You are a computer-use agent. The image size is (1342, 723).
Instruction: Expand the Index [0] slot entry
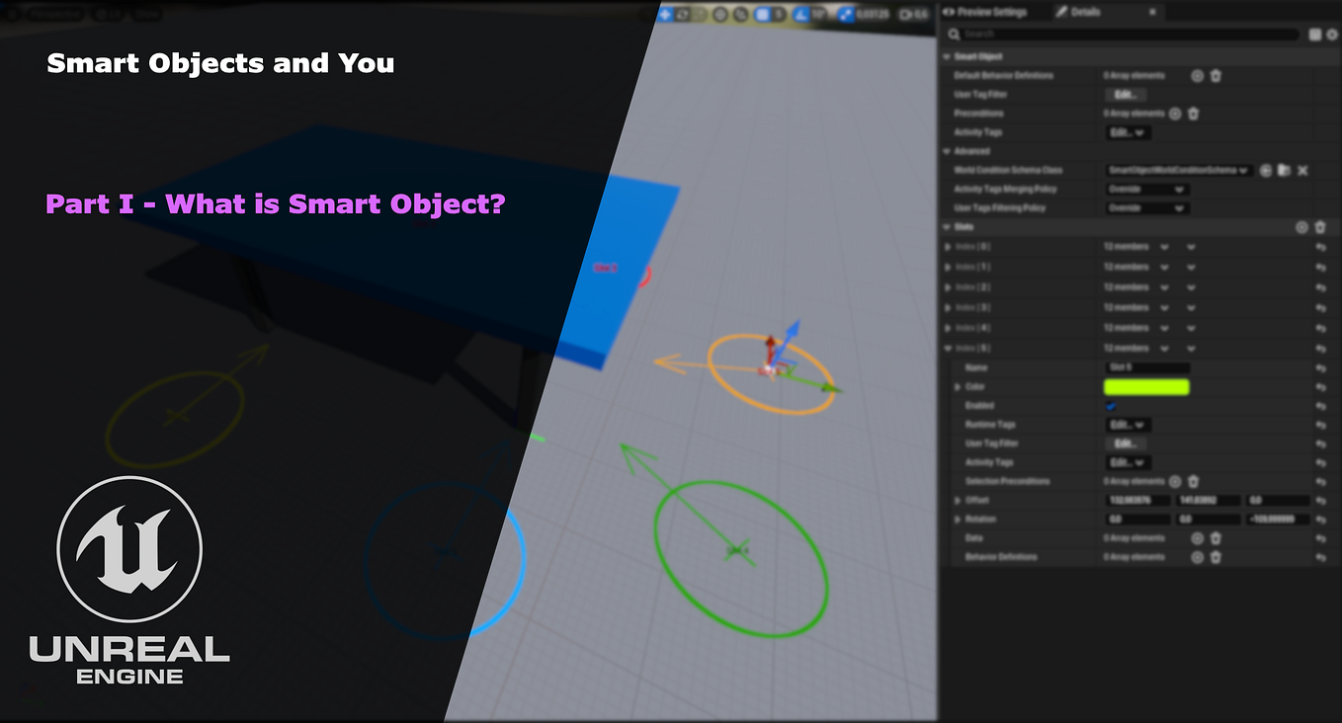(948, 246)
